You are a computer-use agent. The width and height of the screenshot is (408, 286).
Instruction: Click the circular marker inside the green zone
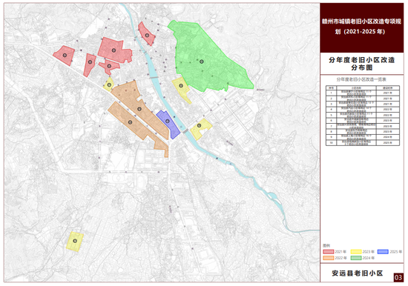[201, 61]
